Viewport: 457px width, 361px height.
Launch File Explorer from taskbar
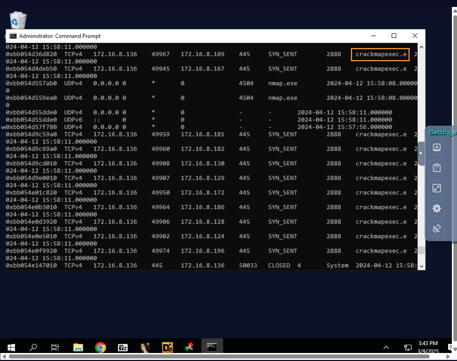(78, 348)
